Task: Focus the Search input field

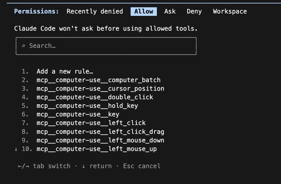Action: (106, 46)
